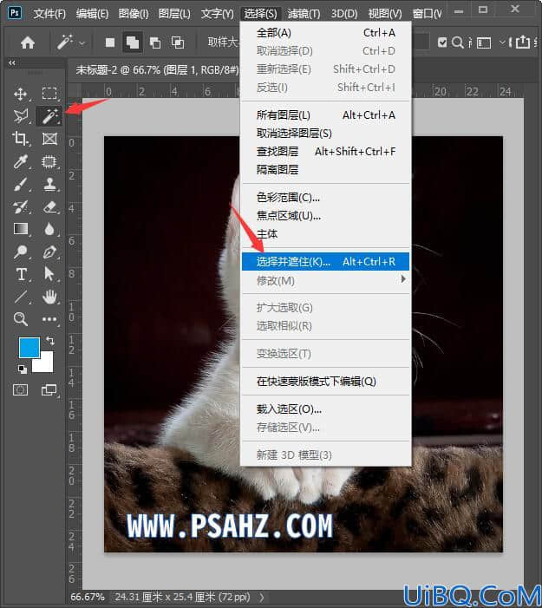Select the Polygonal Lasso tool
The height and width of the screenshot is (608, 542).
click(x=20, y=115)
